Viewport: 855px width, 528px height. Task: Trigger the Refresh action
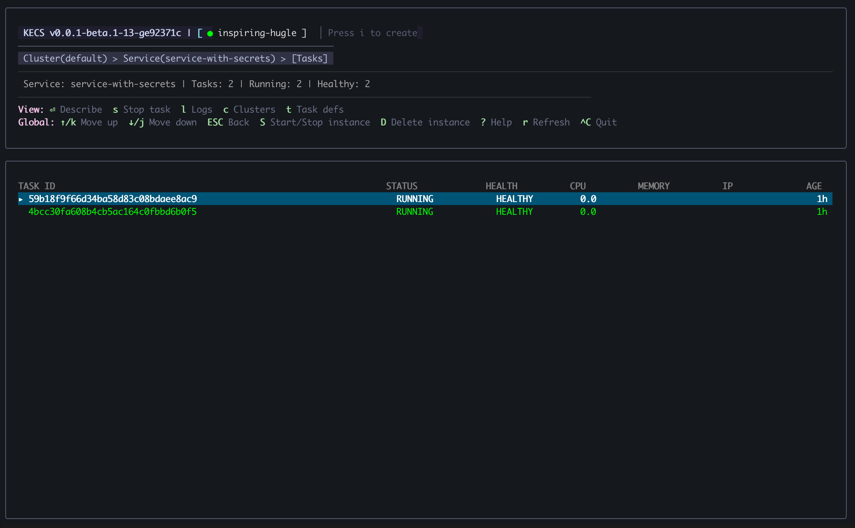551,122
